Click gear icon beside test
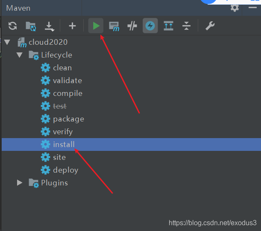Screen dimensions: 261x231 click(45, 106)
